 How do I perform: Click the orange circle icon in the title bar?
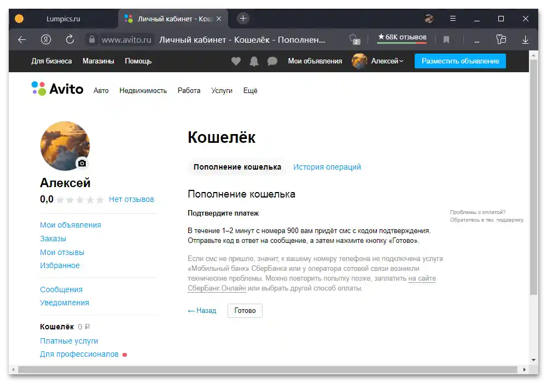point(19,19)
